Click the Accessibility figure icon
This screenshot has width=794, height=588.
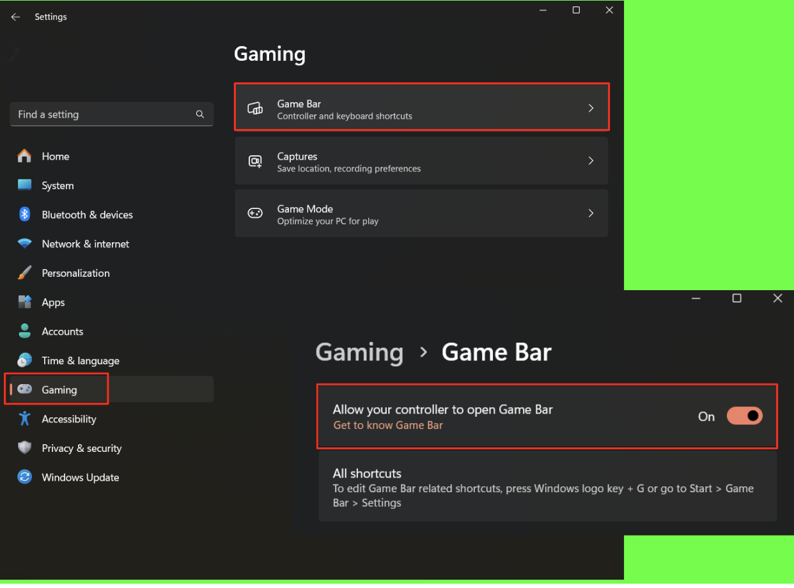pyautogui.click(x=24, y=419)
